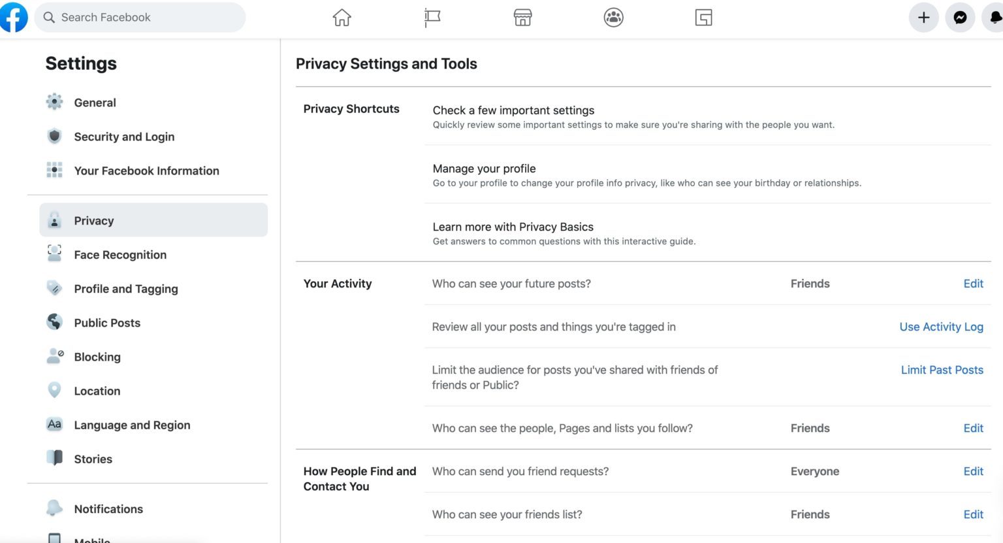Click Use Activity Log link

941,327
